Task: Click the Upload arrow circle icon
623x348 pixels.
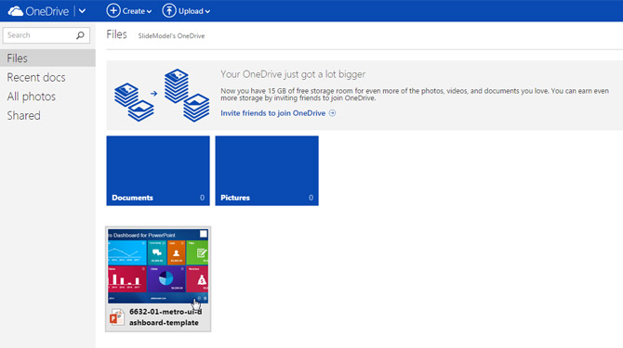Action: pos(169,11)
